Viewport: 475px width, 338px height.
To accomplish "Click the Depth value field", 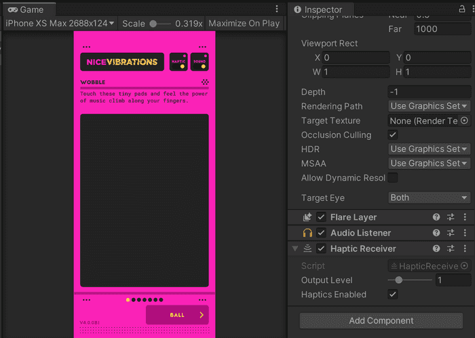I will pos(430,92).
